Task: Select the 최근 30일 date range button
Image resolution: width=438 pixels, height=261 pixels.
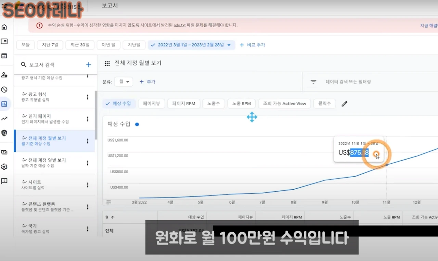Action: (80, 45)
